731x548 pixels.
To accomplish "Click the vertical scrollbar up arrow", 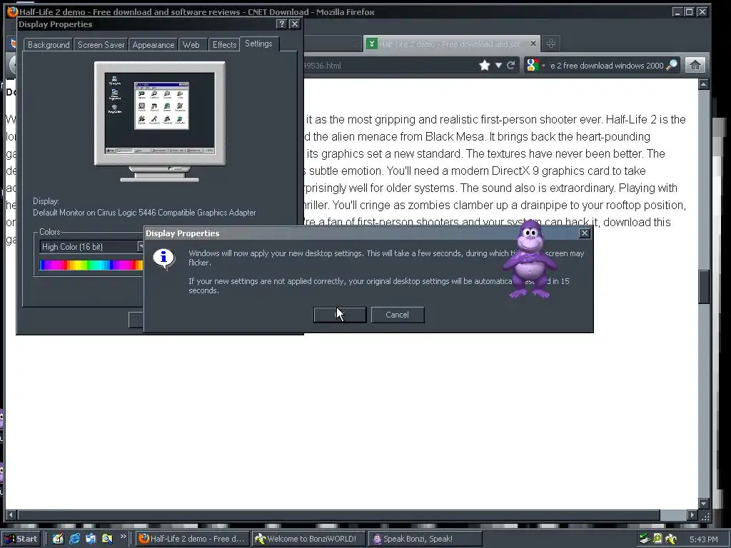I will [704, 84].
